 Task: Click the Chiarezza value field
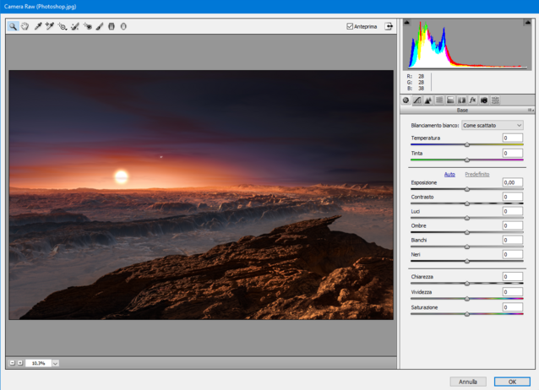[x=513, y=277]
